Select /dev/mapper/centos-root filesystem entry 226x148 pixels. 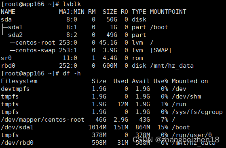click(x=42, y=120)
